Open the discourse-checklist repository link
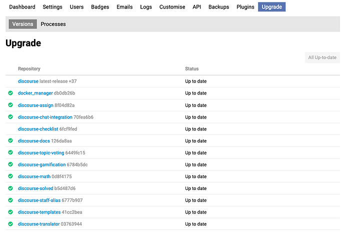This screenshot has width=345, height=235. (38, 129)
